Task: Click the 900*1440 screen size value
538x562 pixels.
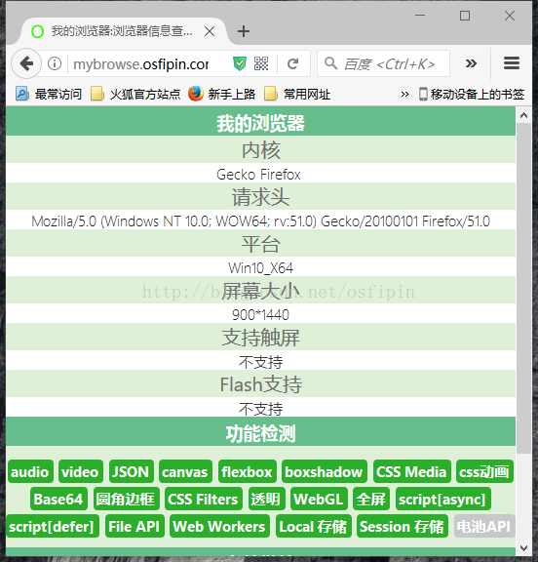Action: 260,315
